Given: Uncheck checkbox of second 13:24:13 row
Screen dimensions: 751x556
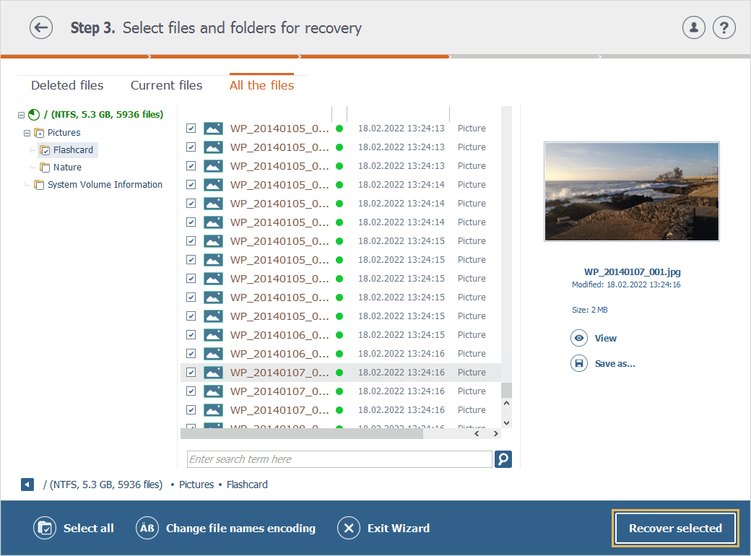Looking at the screenshot, I should pyautogui.click(x=191, y=147).
